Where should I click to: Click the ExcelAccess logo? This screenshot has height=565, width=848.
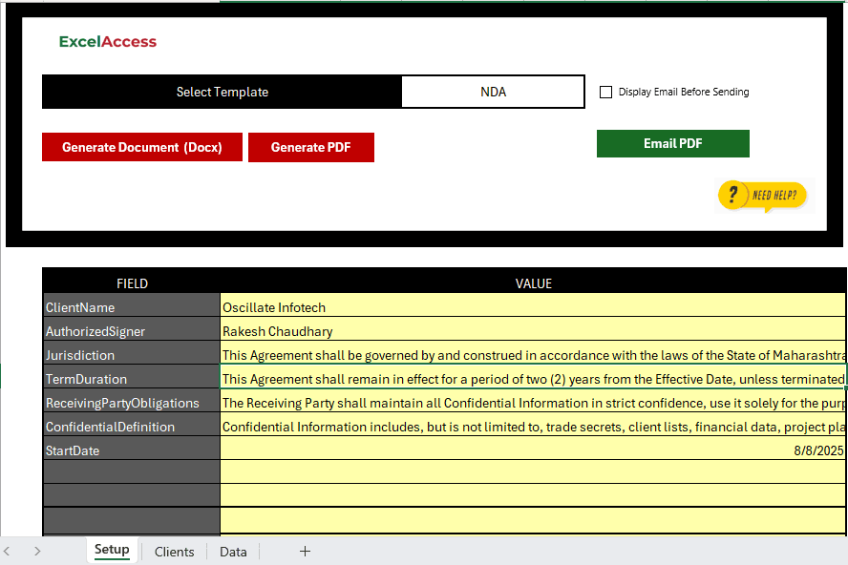click(108, 42)
